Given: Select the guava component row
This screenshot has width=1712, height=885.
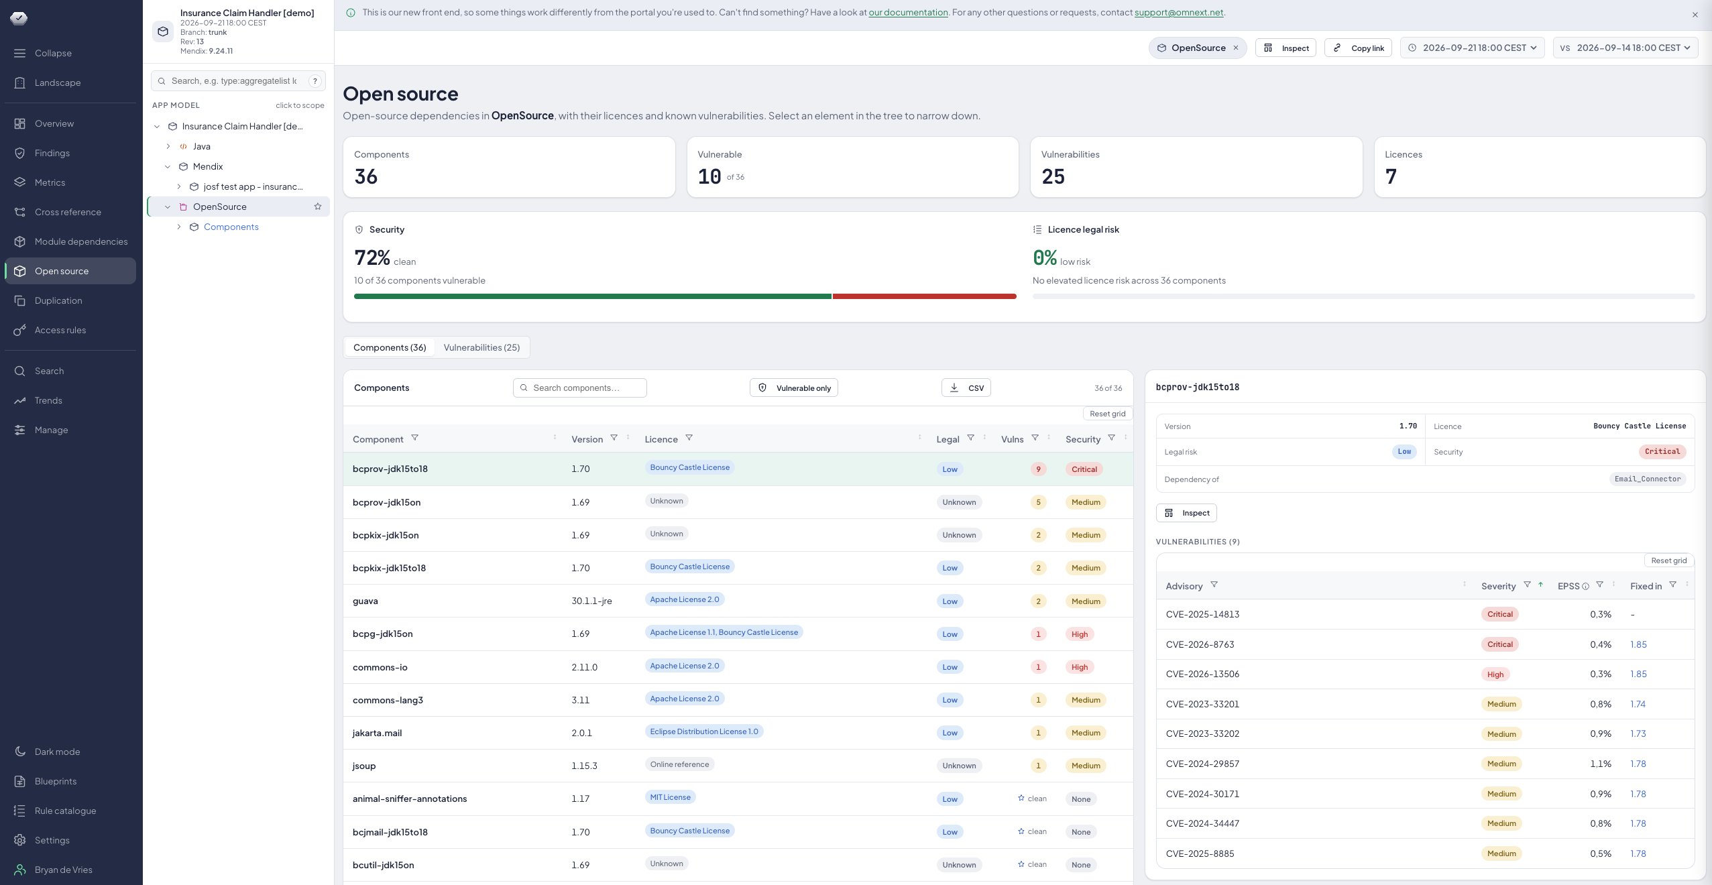Looking at the screenshot, I should click(x=738, y=601).
